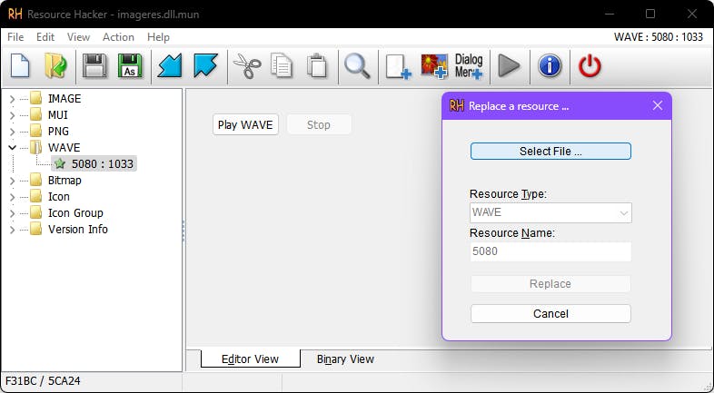Close the Replace a resource dialog
The width and height of the screenshot is (714, 393).
pyautogui.click(x=657, y=105)
